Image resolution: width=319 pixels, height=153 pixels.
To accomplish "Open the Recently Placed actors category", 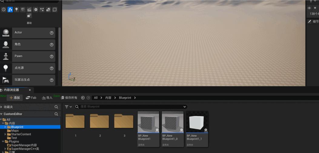I will click(4, 10).
